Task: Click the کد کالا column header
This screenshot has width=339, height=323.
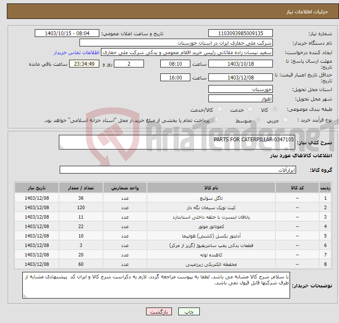Action: (297, 188)
